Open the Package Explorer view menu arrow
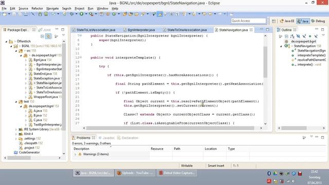329x185 pixels. (63, 35)
